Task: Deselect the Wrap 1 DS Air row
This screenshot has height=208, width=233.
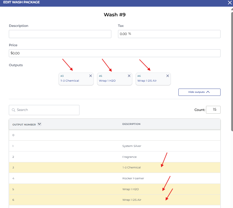Action: click(x=115, y=200)
